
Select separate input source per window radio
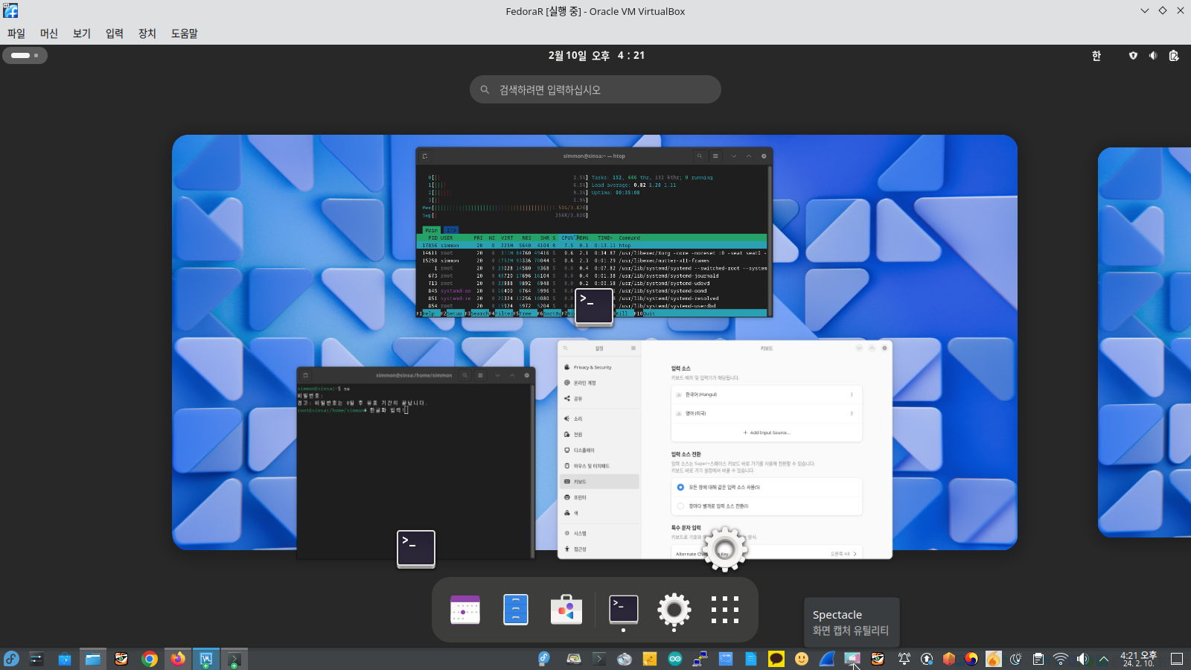click(x=680, y=506)
